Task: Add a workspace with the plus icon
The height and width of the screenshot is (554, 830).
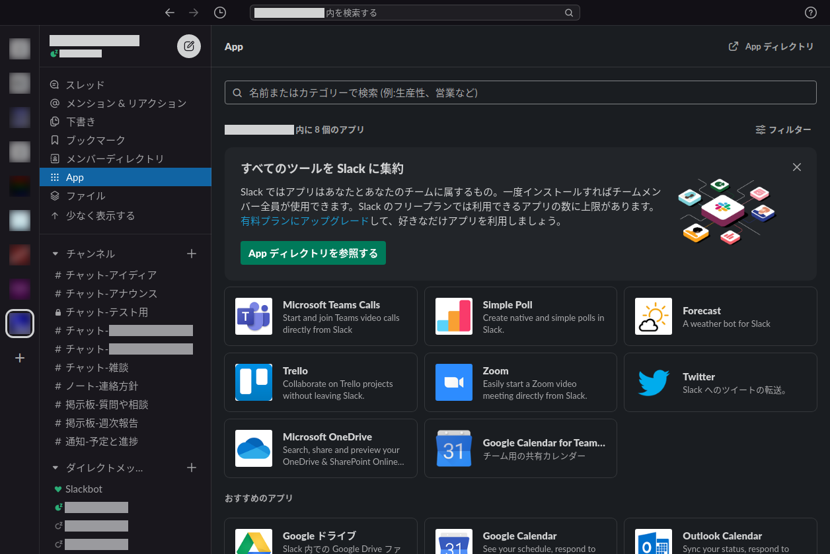Action: coord(19,358)
